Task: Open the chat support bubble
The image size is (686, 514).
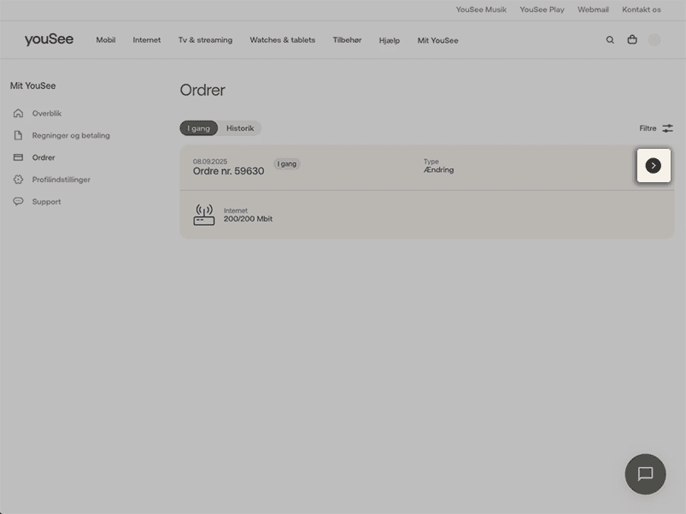Action: [x=645, y=474]
